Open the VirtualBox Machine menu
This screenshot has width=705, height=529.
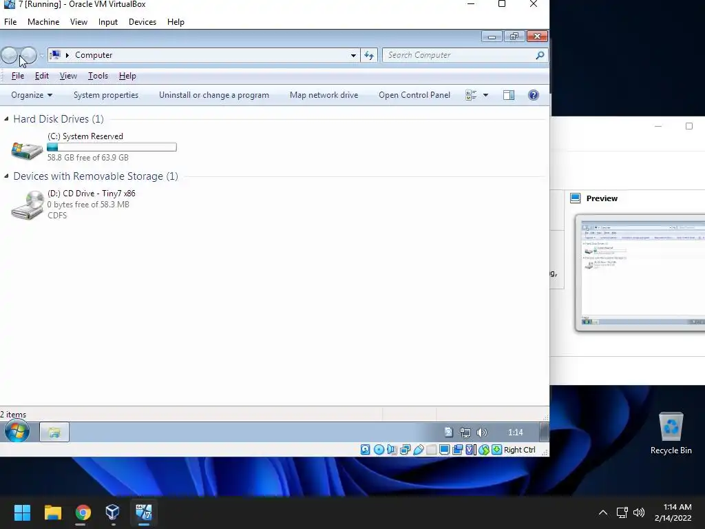43,22
